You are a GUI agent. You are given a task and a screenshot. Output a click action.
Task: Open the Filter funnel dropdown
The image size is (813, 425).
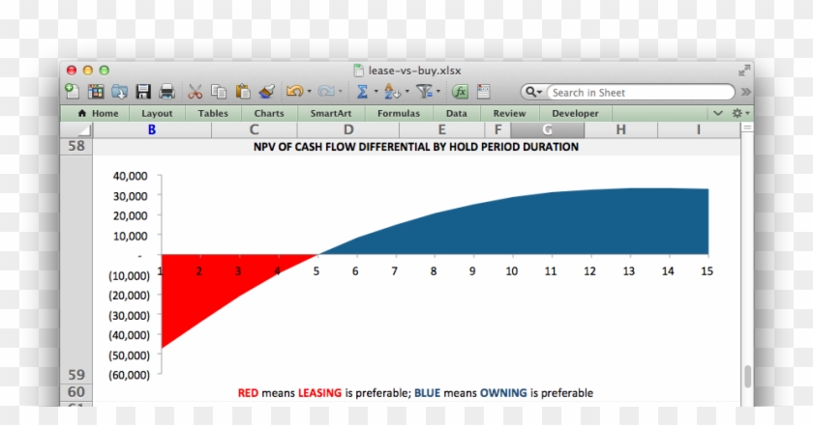click(438, 93)
